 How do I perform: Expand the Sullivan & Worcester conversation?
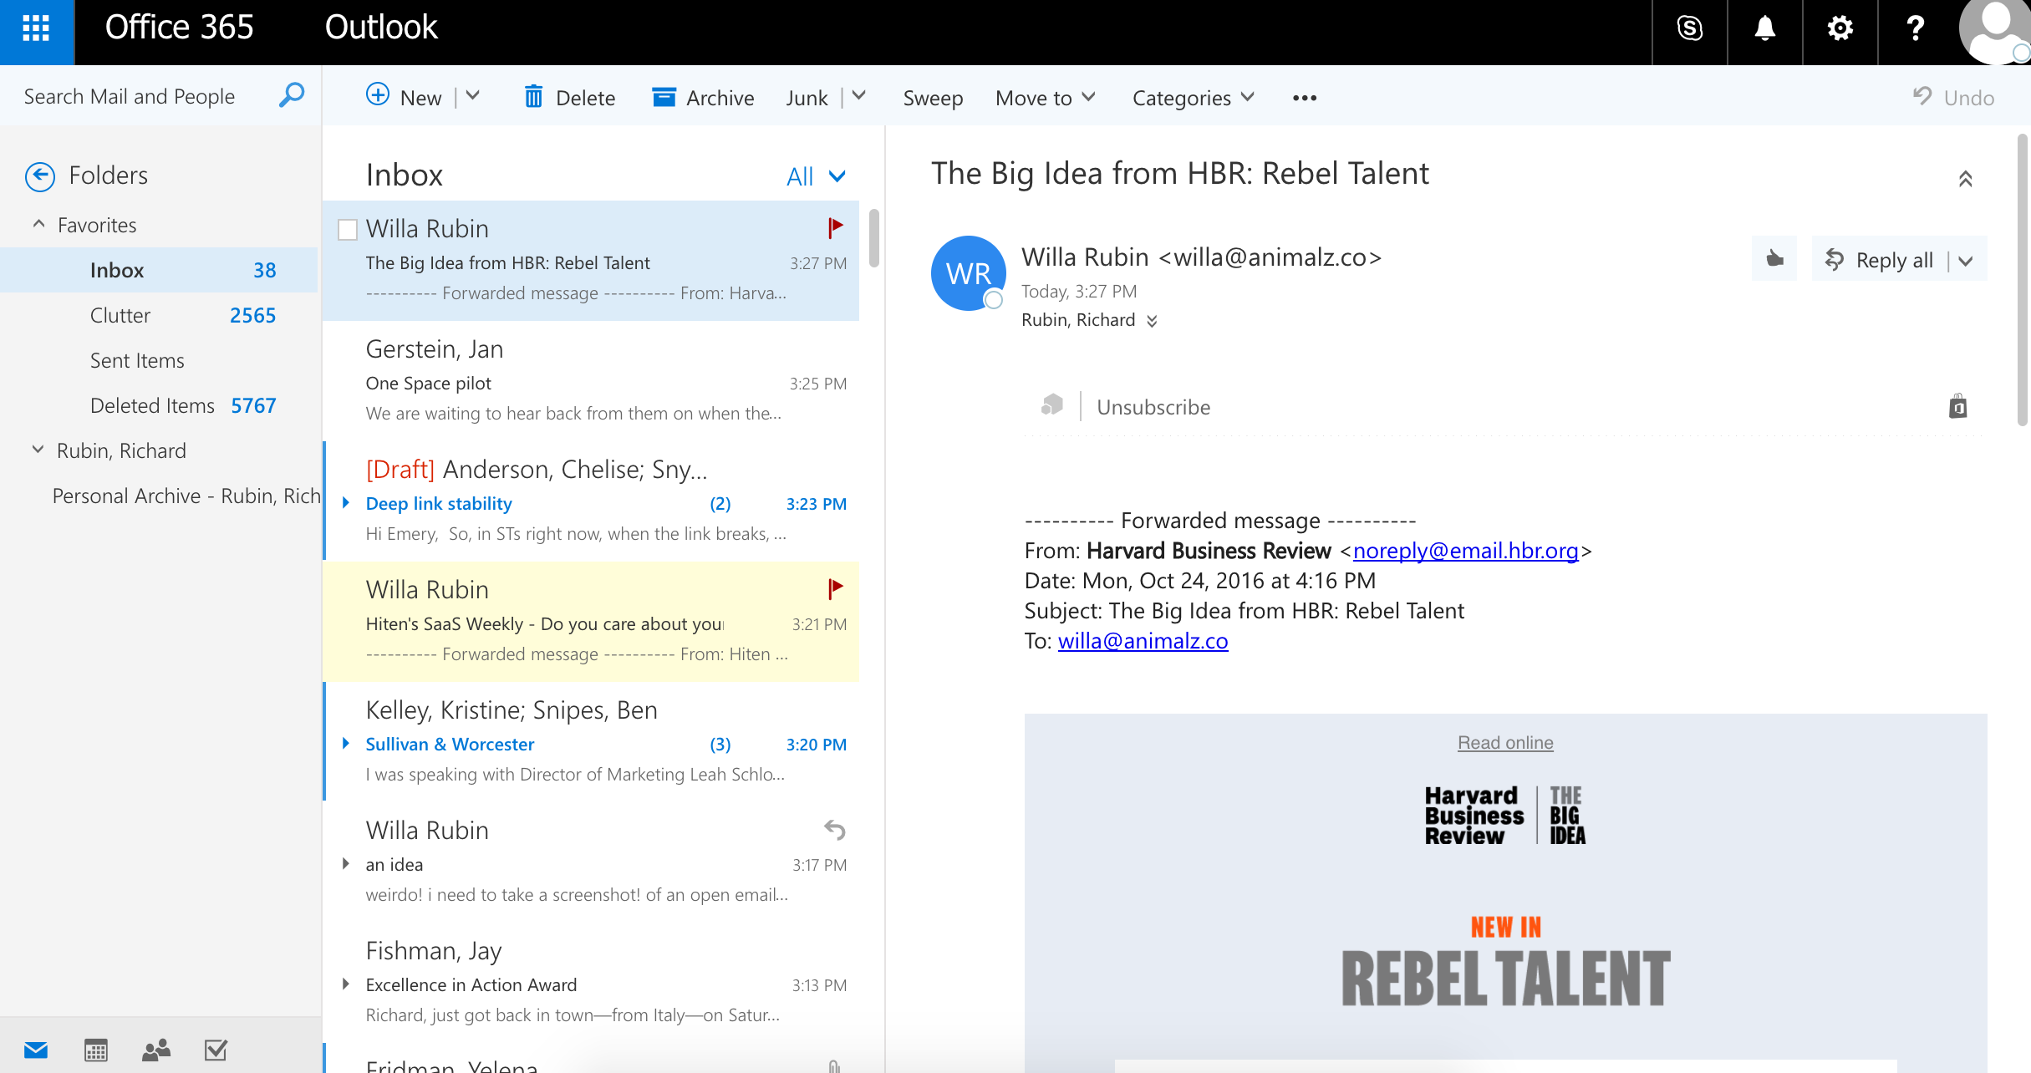pos(346,744)
